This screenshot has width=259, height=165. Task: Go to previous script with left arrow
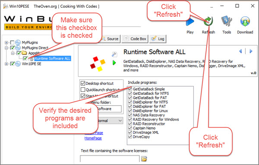click(240, 51)
